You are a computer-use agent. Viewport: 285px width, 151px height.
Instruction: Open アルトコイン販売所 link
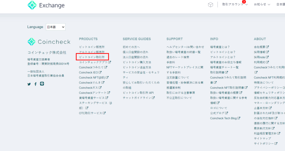click(92, 52)
